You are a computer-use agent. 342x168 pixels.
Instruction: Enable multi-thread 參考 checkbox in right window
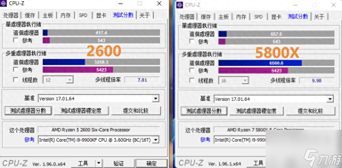(x=192, y=70)
